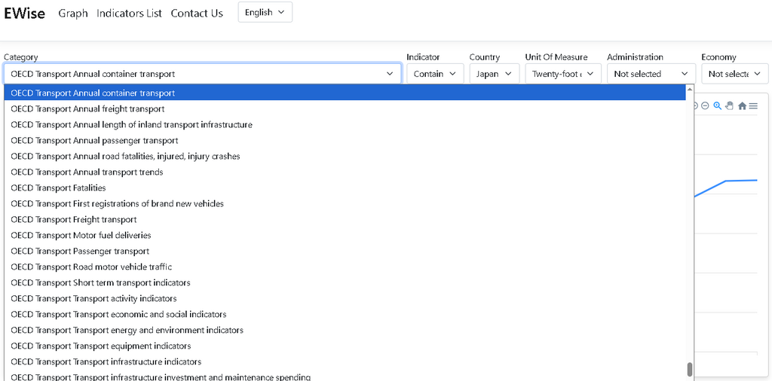Select Motor fuel deliveries option
This screenshot has height=381, width=772.
tap(345, 235)
